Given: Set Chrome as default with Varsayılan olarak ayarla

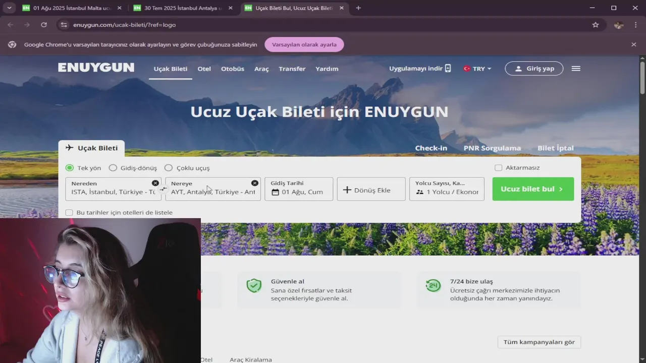Looking at the screenshot, I should [304, 44].
